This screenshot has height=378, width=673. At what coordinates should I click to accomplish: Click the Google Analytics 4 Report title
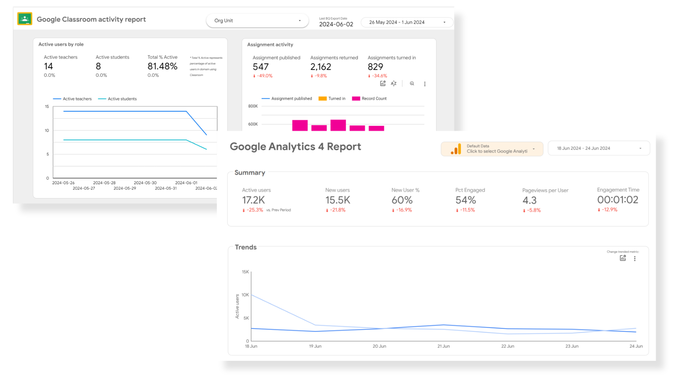point(295,146)
